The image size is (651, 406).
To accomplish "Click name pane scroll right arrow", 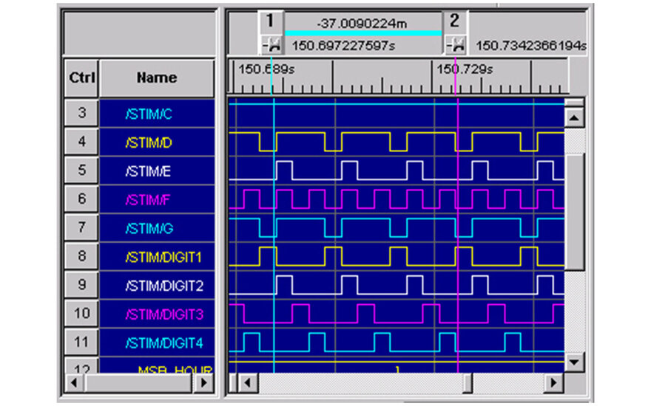I will click(204, 382).
